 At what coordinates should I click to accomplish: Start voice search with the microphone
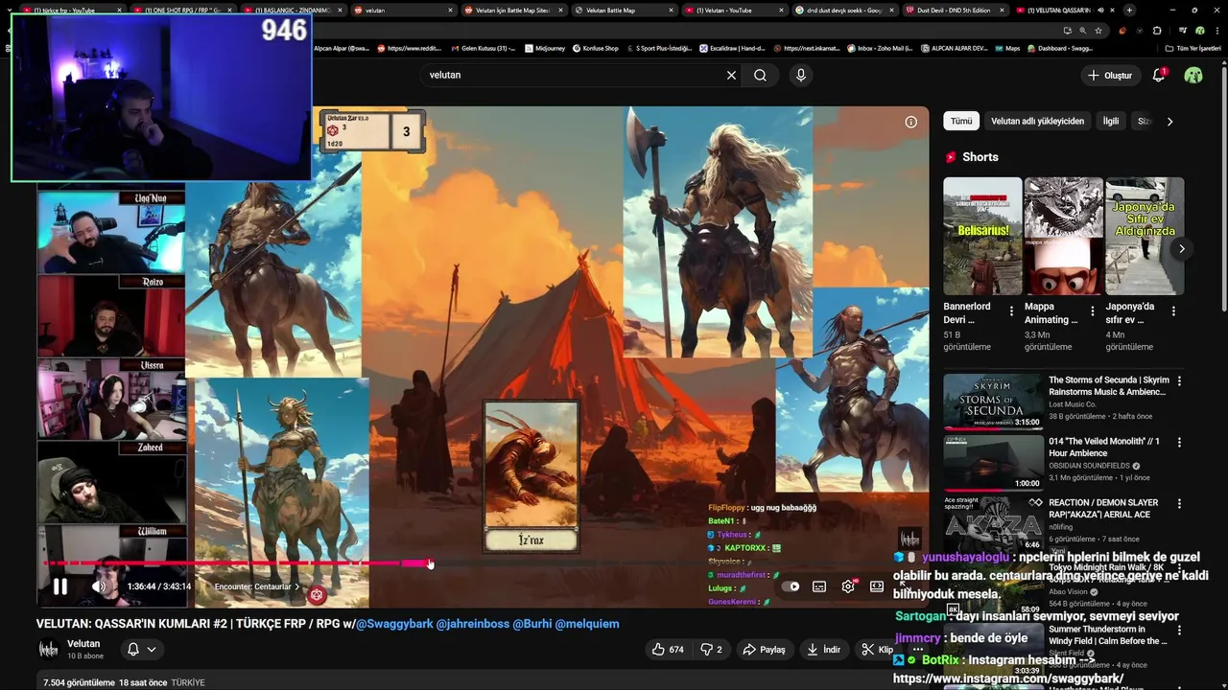pyautogui.click(x=801, y=75)
